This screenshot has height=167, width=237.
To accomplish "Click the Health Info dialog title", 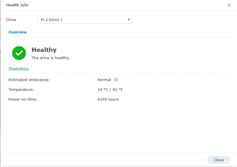I will [17, 5].
